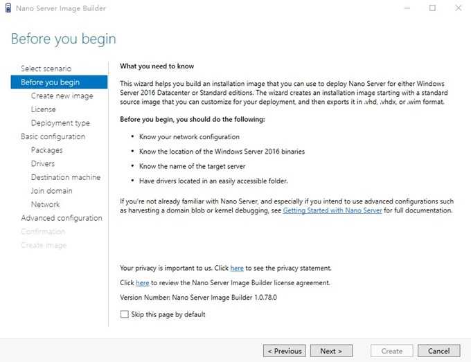The height and width of the screenshot is (362, 471).
Task: Select Before you begin step
Action: click(59, 82)
